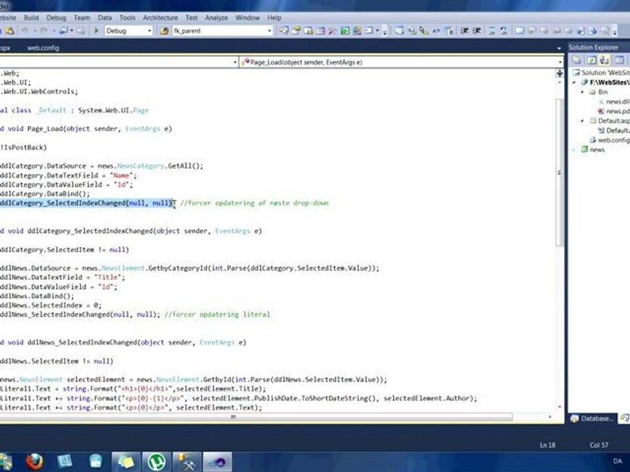The image size is (630, 472).
Task: Switch to the Database Explorer tab
Action: (592, 419)
